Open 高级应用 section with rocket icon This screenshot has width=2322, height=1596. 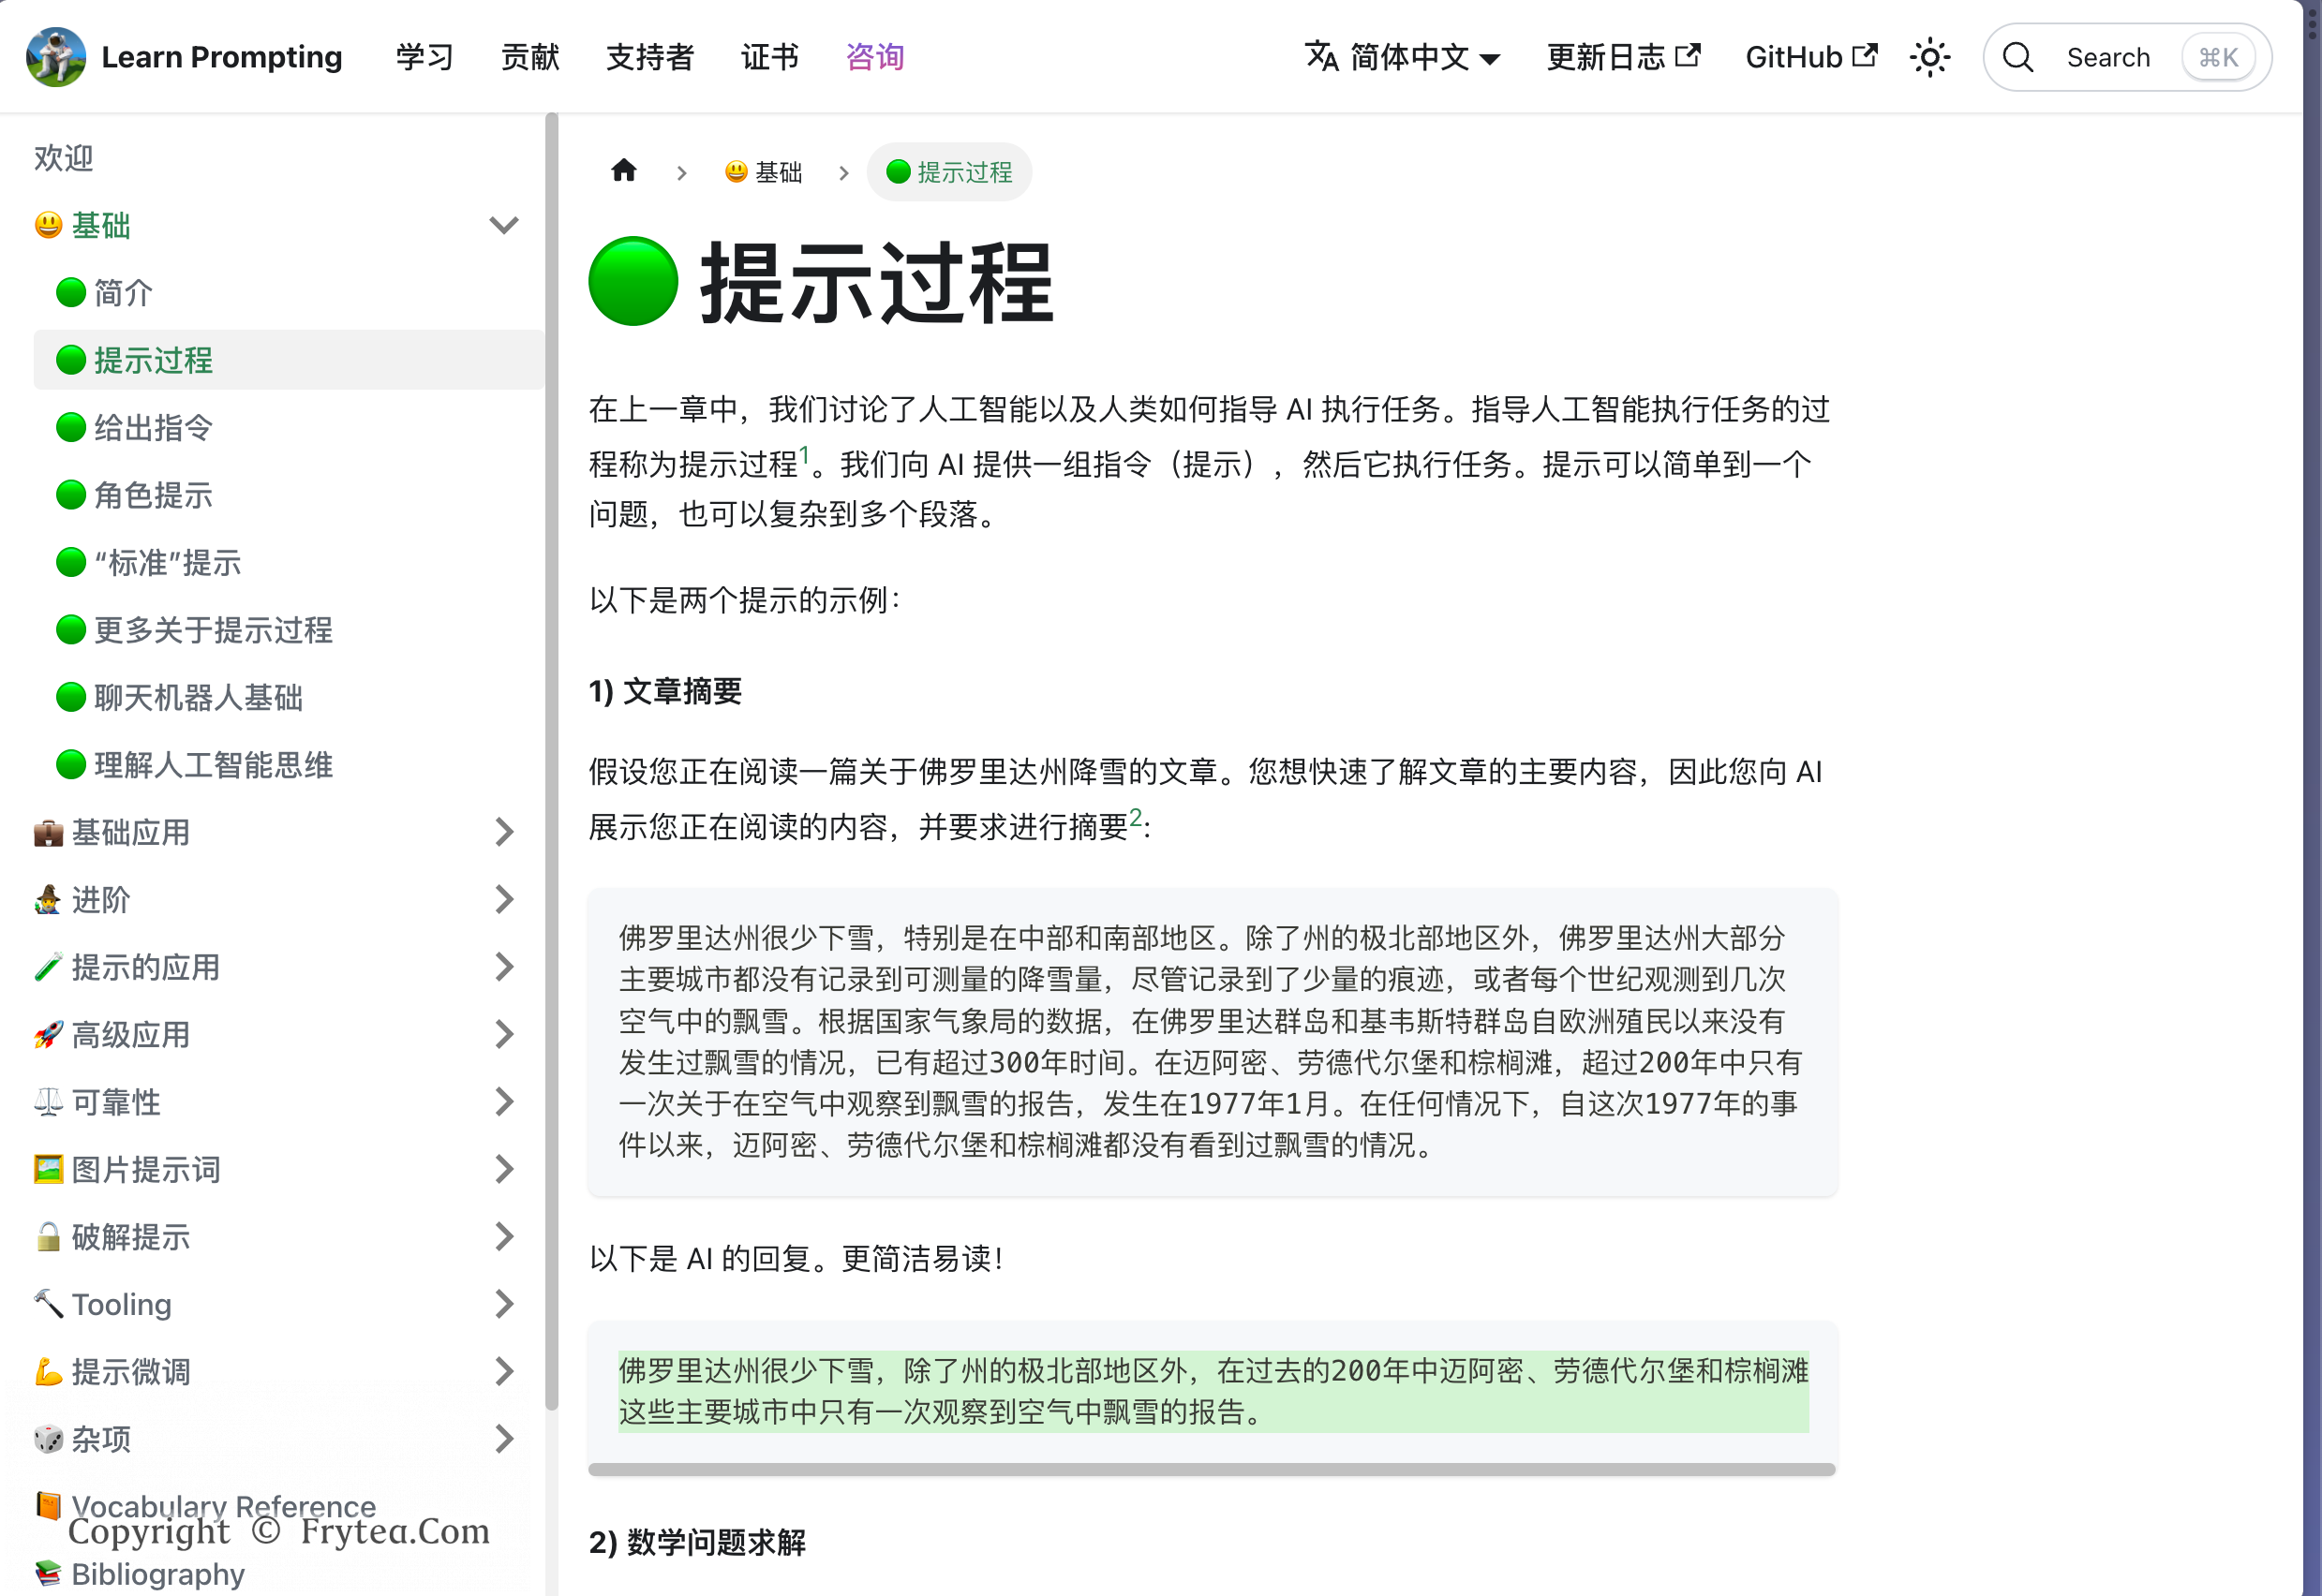(130, 1035)
